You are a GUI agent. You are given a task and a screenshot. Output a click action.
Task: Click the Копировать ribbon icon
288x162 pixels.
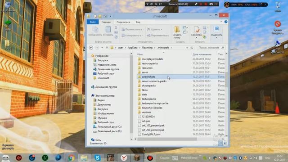coord(95,31)
